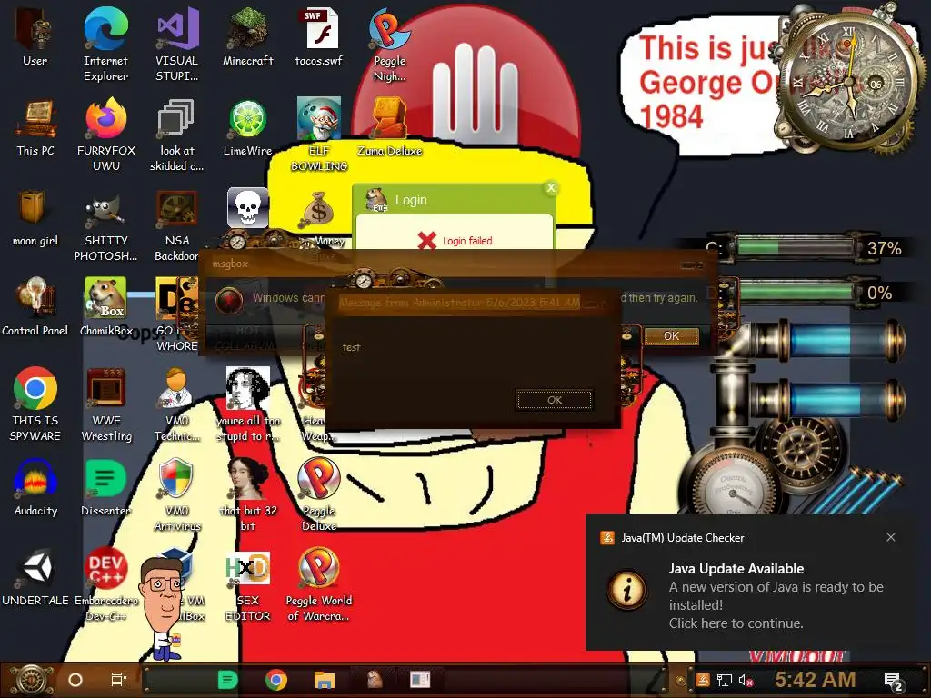Open the VISUAL STUPI... shortcut
Screen dimensions: 931x698
177,44
